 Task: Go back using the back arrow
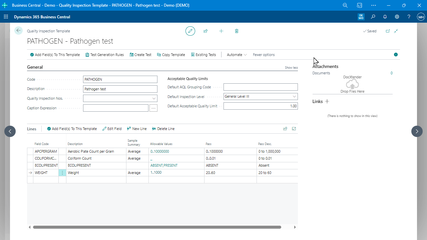pos(18,31)
